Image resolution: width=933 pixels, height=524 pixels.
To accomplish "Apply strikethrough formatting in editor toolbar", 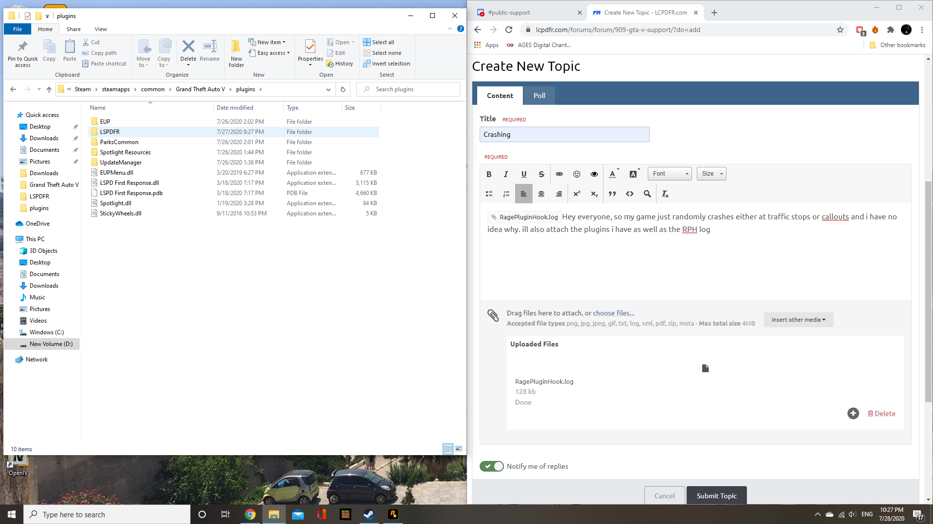I will pos(541,174).
